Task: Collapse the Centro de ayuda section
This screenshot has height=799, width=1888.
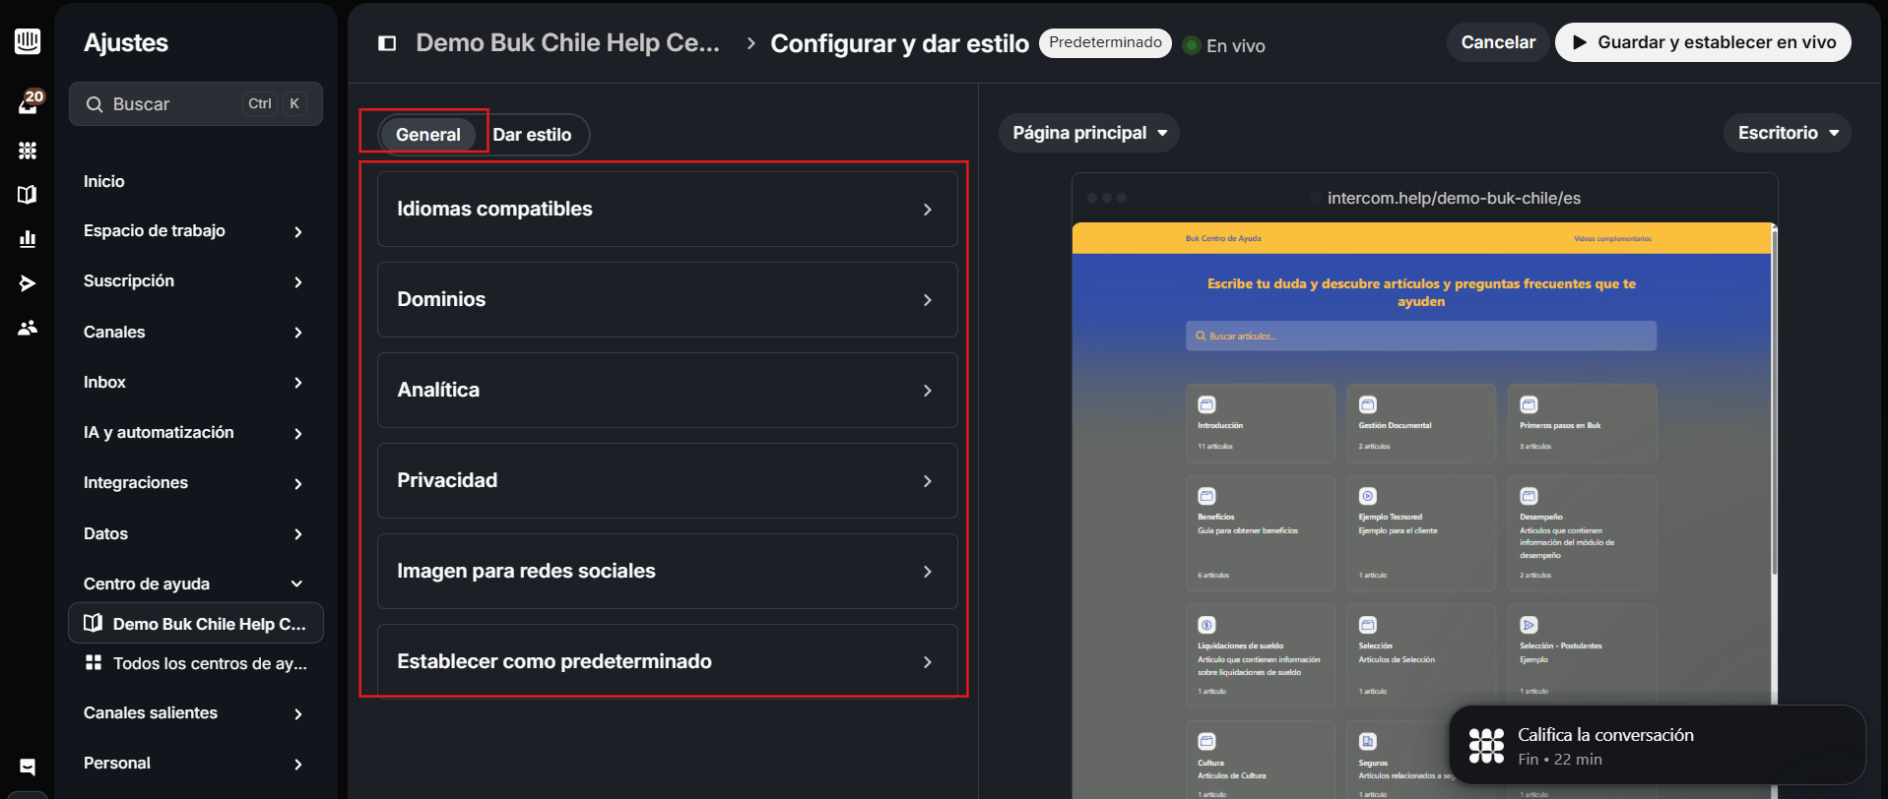Action: click(194, 584)
